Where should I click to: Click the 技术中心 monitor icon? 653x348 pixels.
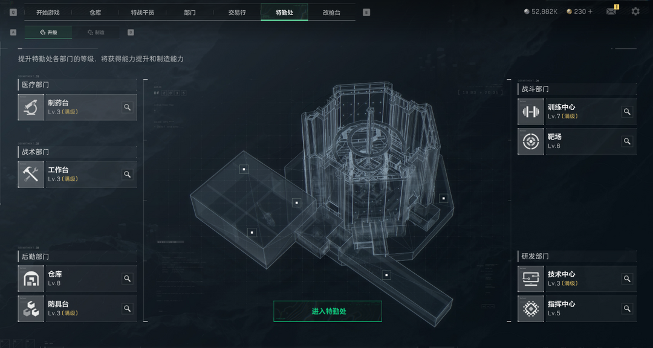coord(531,279)
